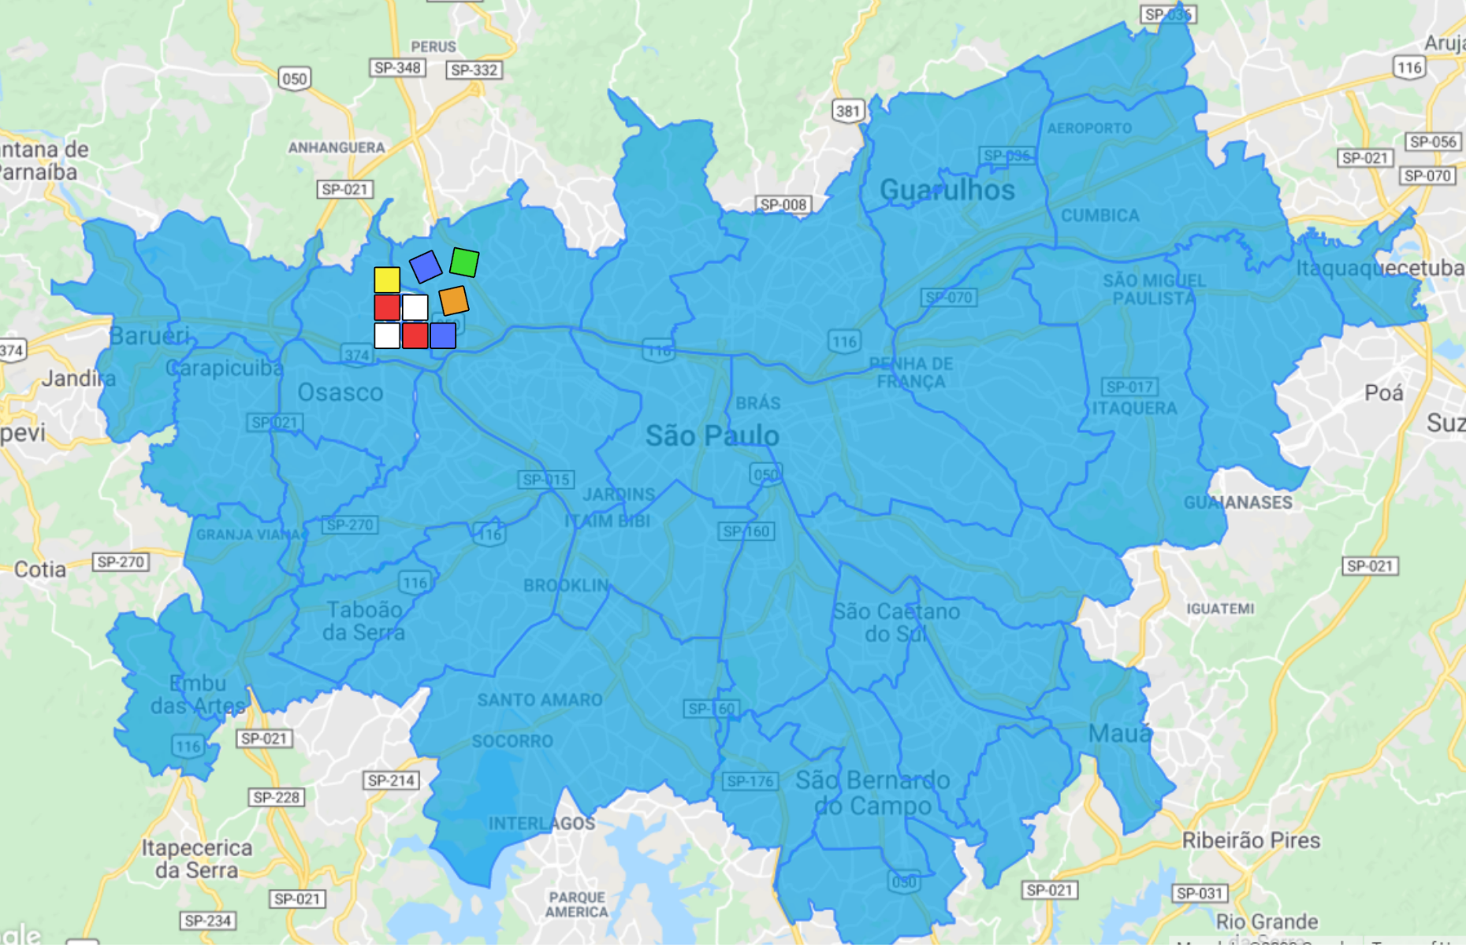Select the Ribeirão Pires town label
This screenshot has width=1466, height=945.
click(x=1251, y=840)
